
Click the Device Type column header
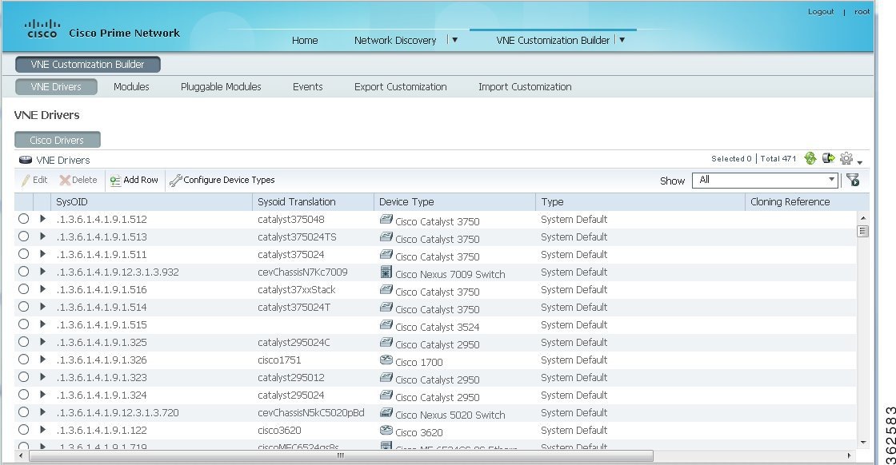coord(455,202)
